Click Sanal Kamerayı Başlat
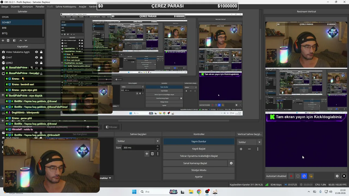Viewport: 349px width, 196px height. 195,163
